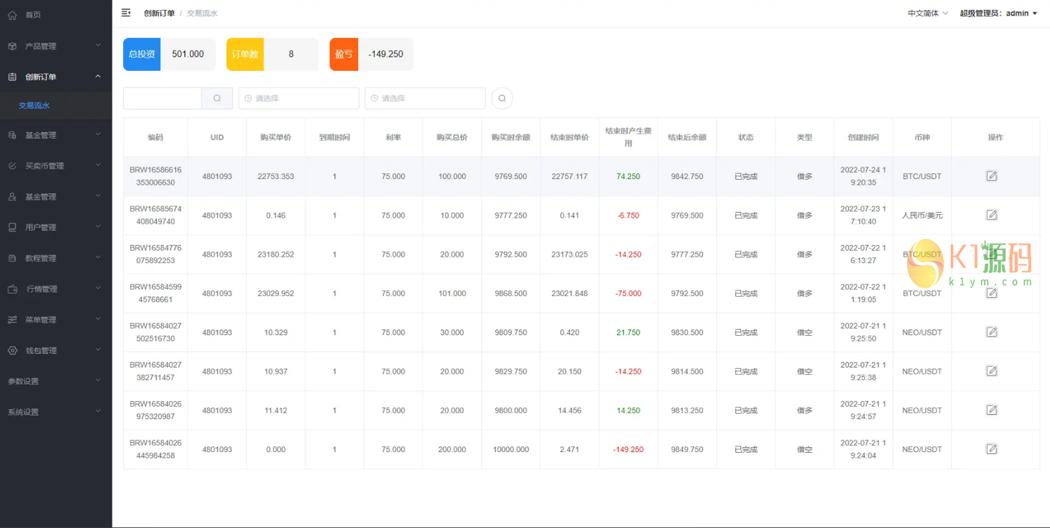Click the home icon labeled 首页

pos(12,15)
